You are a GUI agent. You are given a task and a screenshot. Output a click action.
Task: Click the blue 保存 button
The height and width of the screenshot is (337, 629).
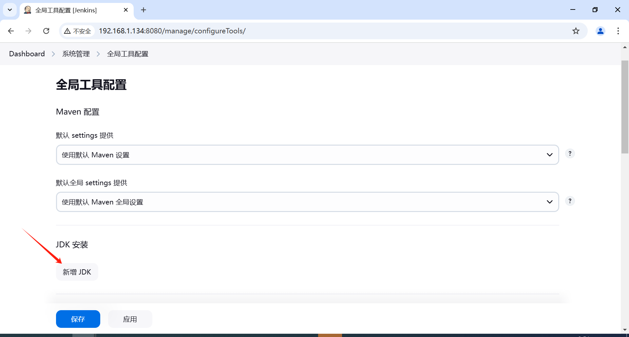[x=78, y=319]
